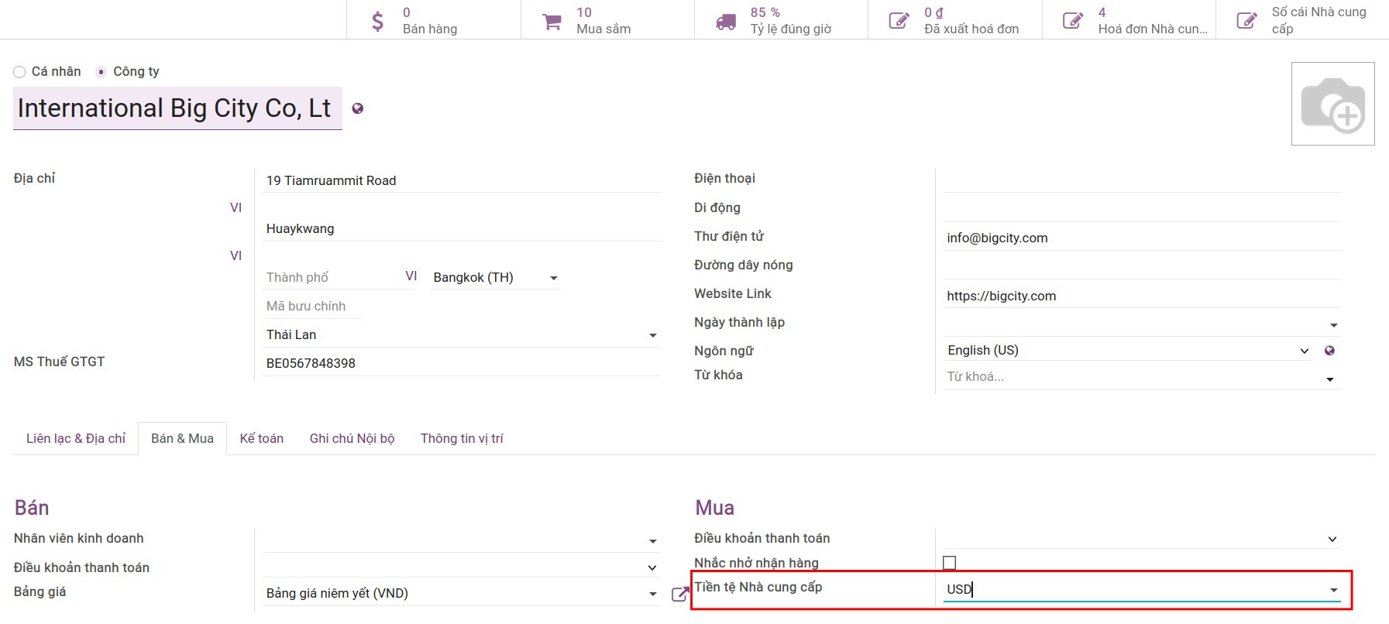Click the dollar sign Bán hàng icon
The width and height of the screenshot is (1389, 624).
(377, 21)
